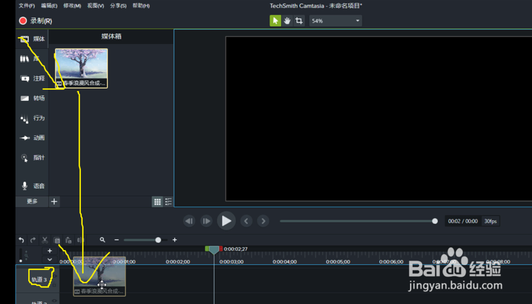
Task: Switch media bin to thumbnail grid view
Action: point(157,202)
